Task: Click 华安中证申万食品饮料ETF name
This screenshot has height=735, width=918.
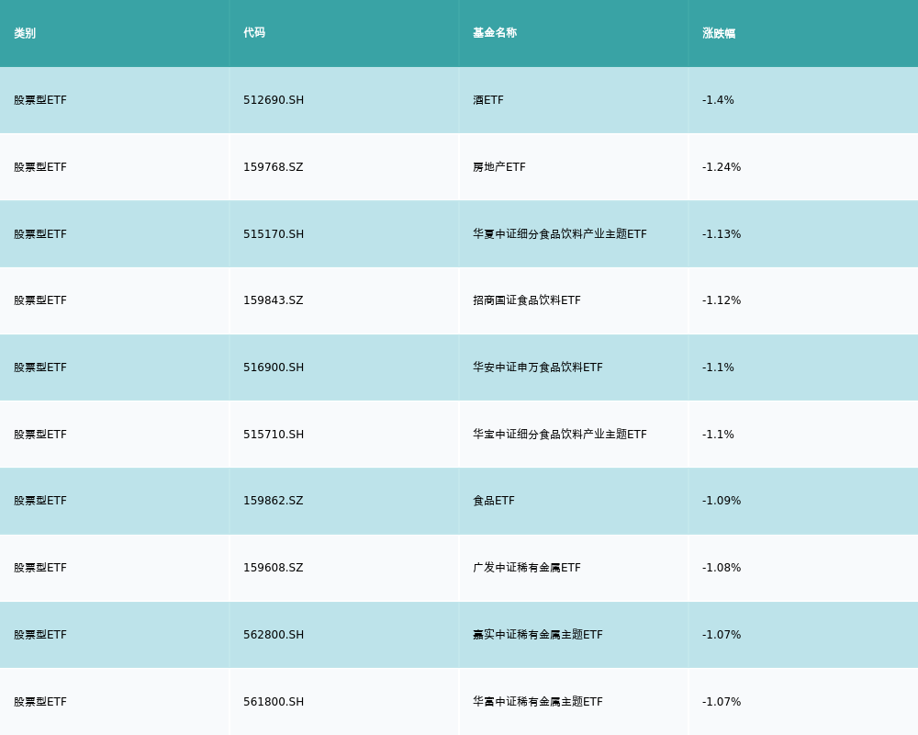Action: 538,367
